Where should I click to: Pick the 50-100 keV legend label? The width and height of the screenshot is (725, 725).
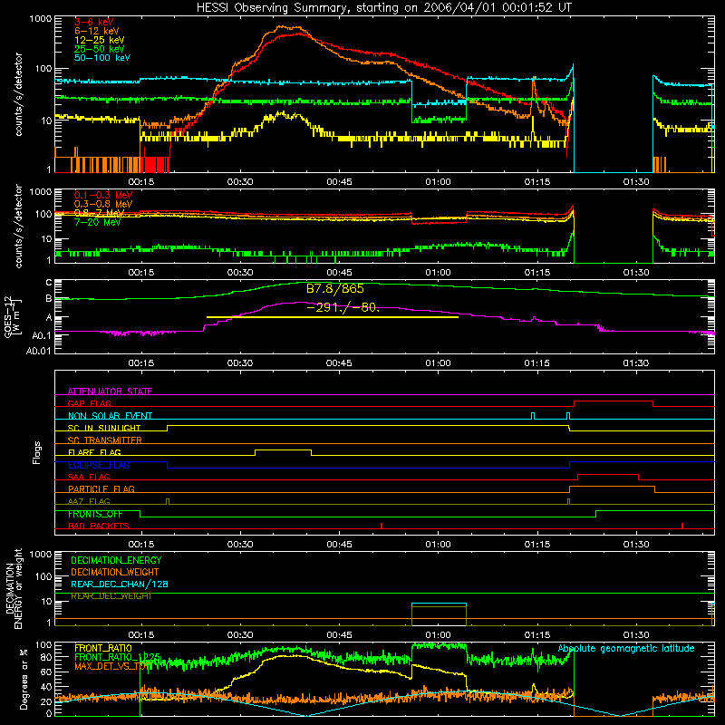pos(102,57)
